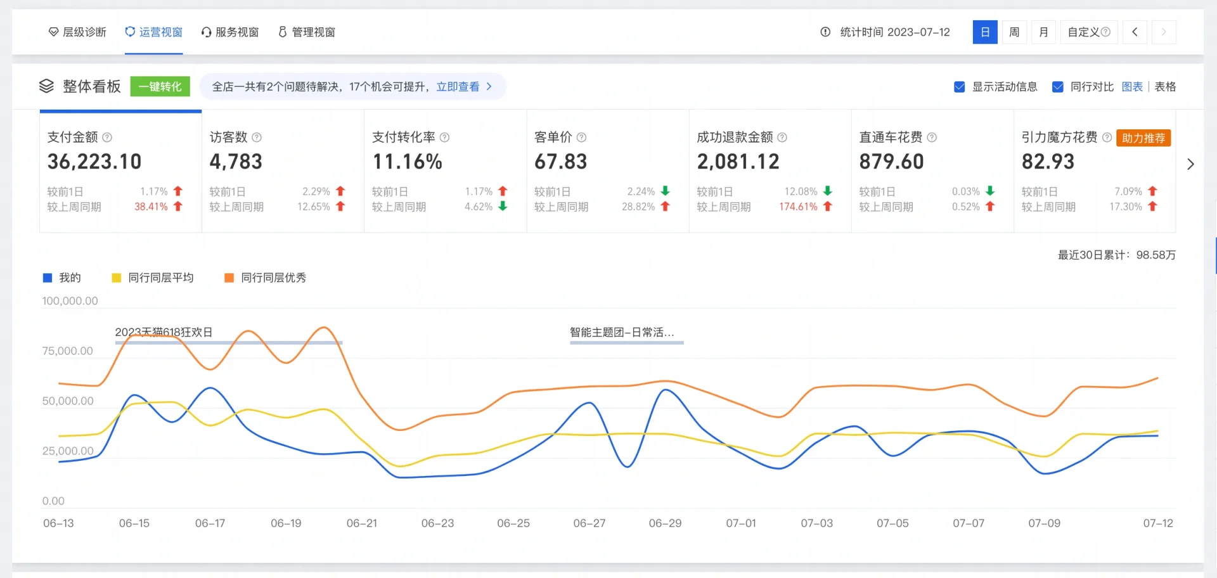Expand more metrics with right arrow

coord(1190,164)
